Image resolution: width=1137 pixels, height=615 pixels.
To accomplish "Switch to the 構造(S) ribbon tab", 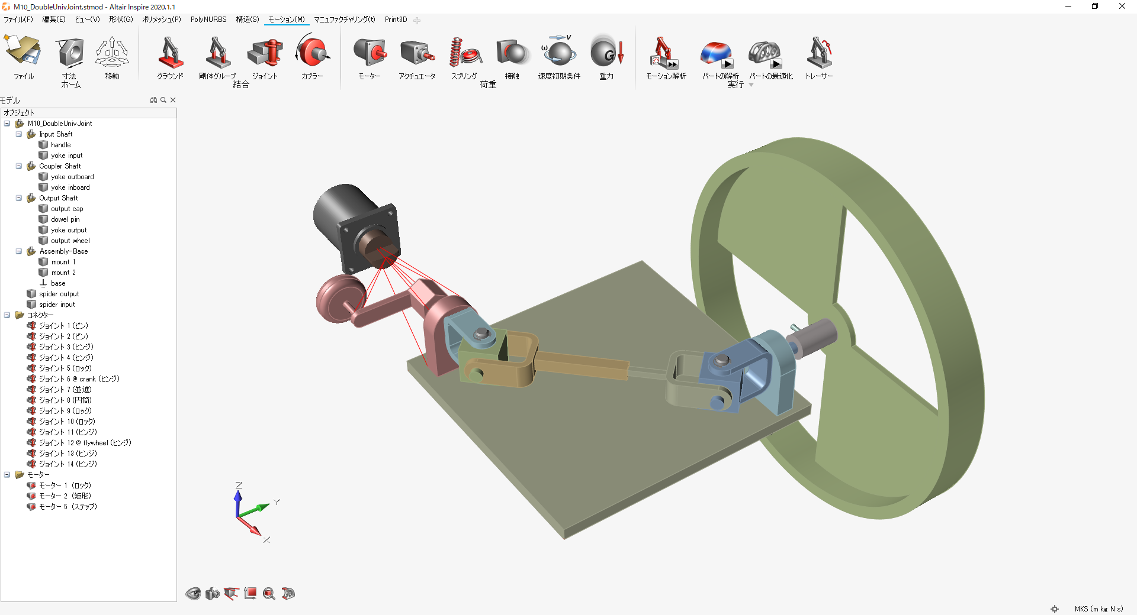I will (248, 20).
